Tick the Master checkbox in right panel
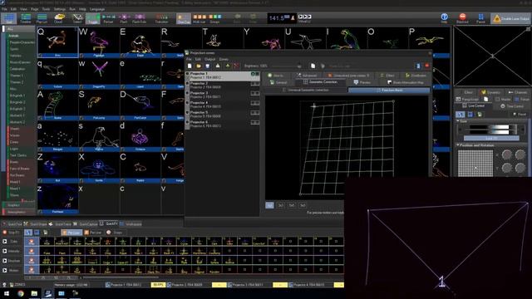Viewport: 532px width, 299px height. 497,100
